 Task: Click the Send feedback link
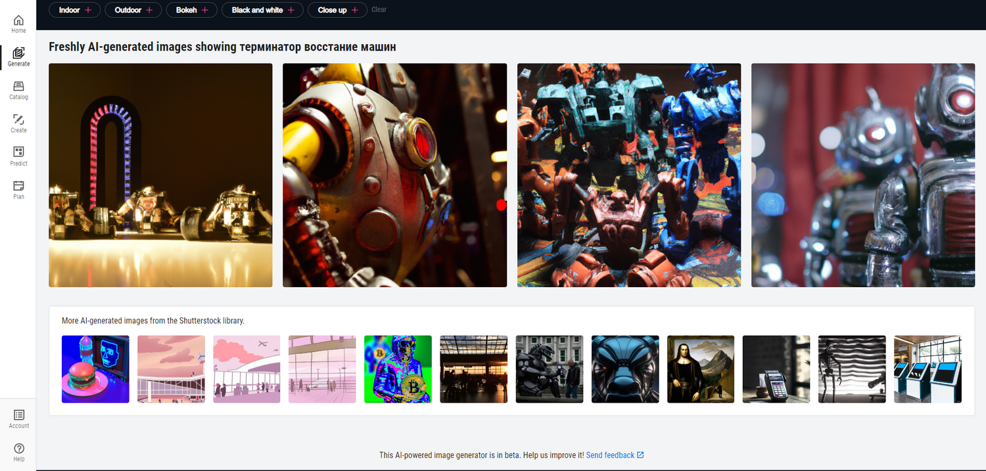(615, 455)
